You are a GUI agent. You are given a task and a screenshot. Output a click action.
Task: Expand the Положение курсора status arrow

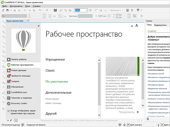point(23,125)
